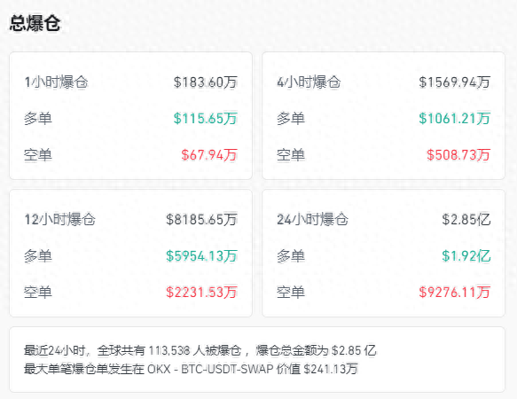Click the $241.13万 largest single liquidation value
The width and height of the screenshot is (517, 399).
pos(331,369)
